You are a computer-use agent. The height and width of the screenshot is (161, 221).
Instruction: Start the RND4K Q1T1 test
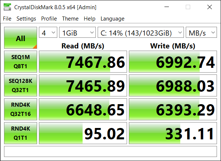21,133
